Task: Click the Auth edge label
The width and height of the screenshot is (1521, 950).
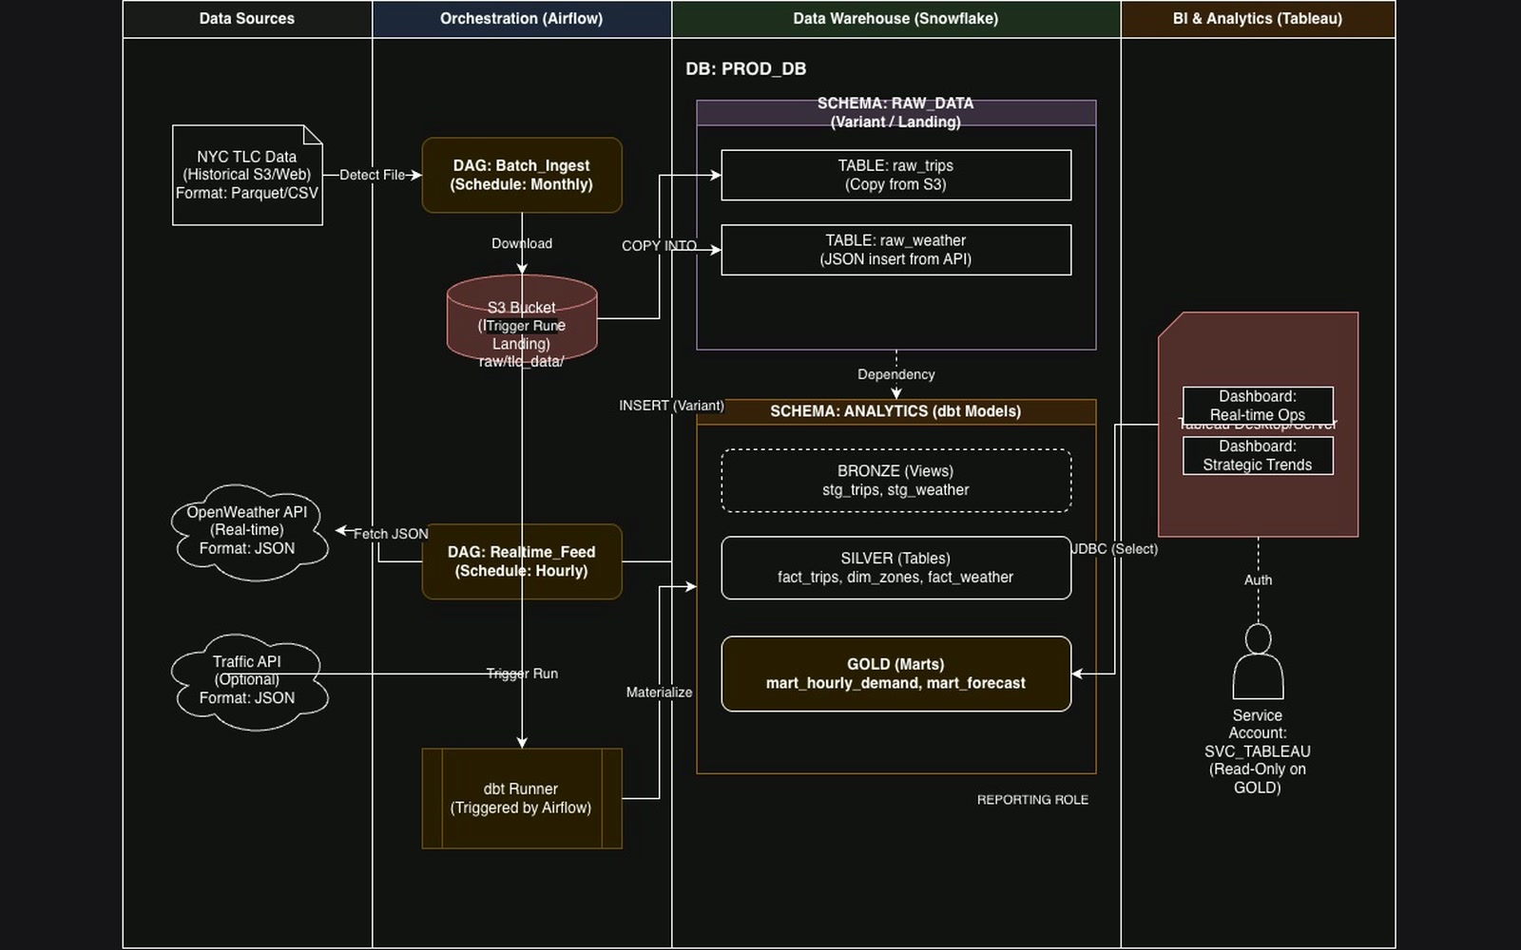Action: [x=1258, y=579]
